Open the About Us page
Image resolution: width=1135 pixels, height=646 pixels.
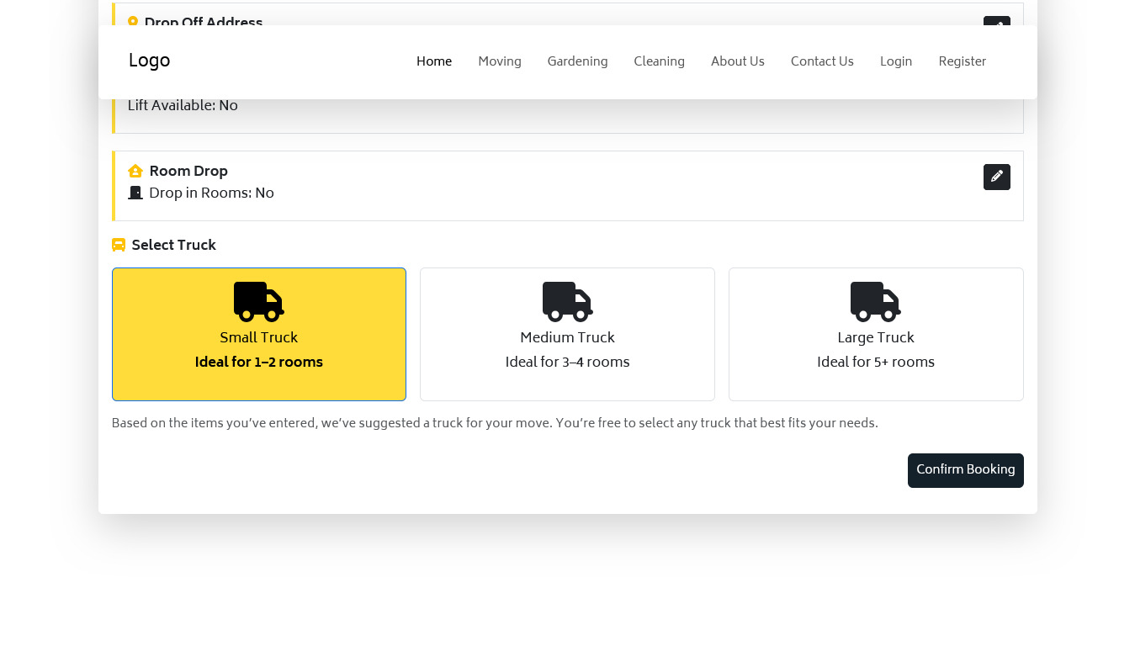point(737,61)
